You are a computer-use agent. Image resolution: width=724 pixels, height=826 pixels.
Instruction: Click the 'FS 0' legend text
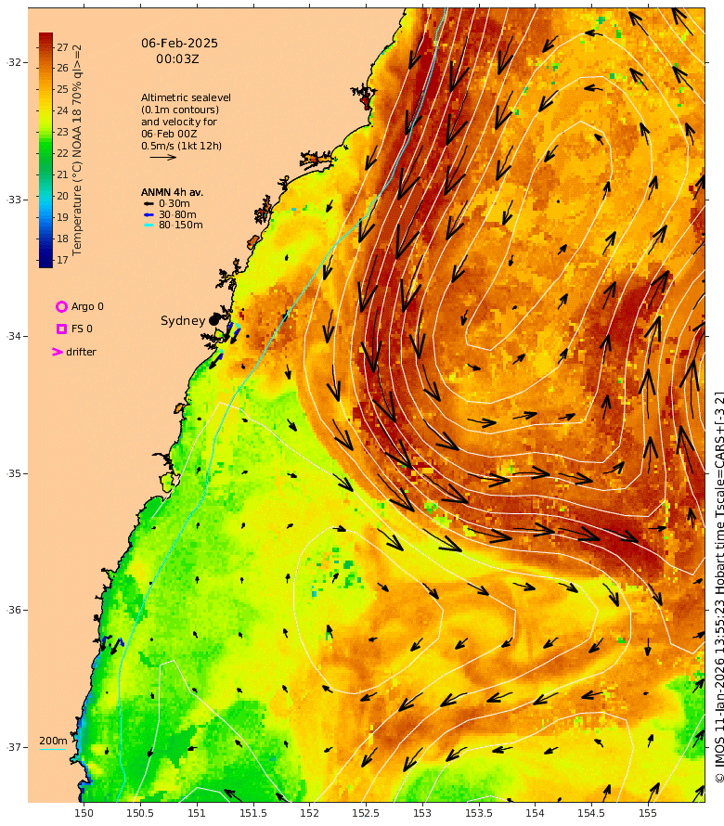point(82,329)
